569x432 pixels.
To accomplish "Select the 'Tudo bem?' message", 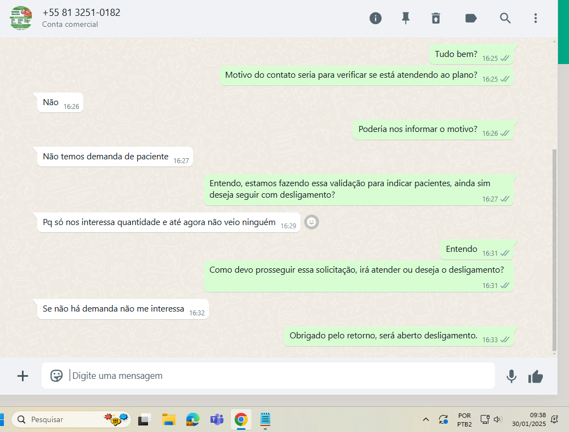I will 471,54.
